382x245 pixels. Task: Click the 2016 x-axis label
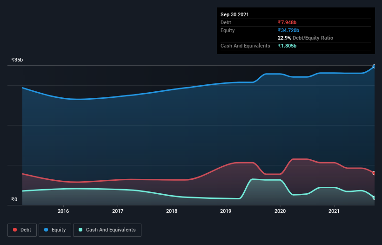[x=63, y=211]
